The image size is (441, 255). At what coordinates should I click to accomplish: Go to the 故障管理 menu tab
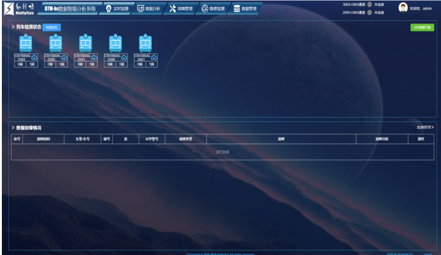tap(181, 9)
